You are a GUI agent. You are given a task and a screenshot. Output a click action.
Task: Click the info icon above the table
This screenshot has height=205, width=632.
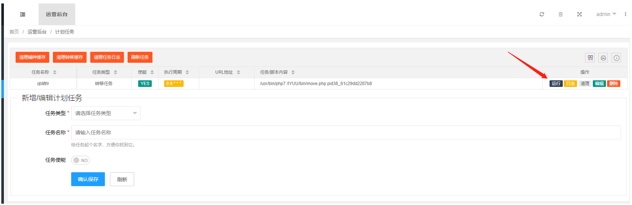(x=616, y=58)
